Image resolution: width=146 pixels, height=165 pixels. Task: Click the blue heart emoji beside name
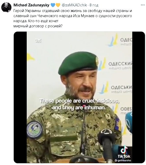53,5
